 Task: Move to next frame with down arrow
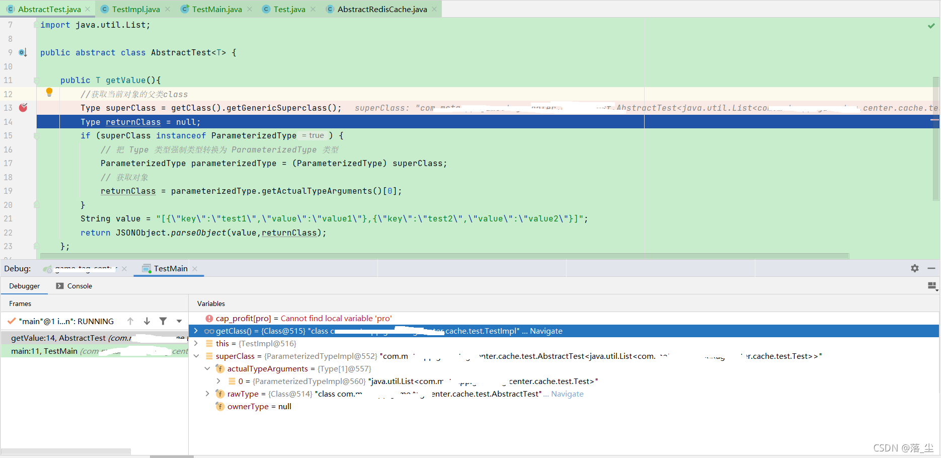147,321
